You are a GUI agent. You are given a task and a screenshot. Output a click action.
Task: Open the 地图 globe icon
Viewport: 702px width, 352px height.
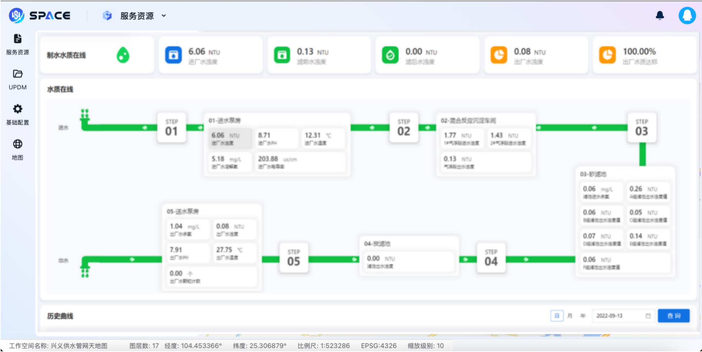click(x=17, y=144)
